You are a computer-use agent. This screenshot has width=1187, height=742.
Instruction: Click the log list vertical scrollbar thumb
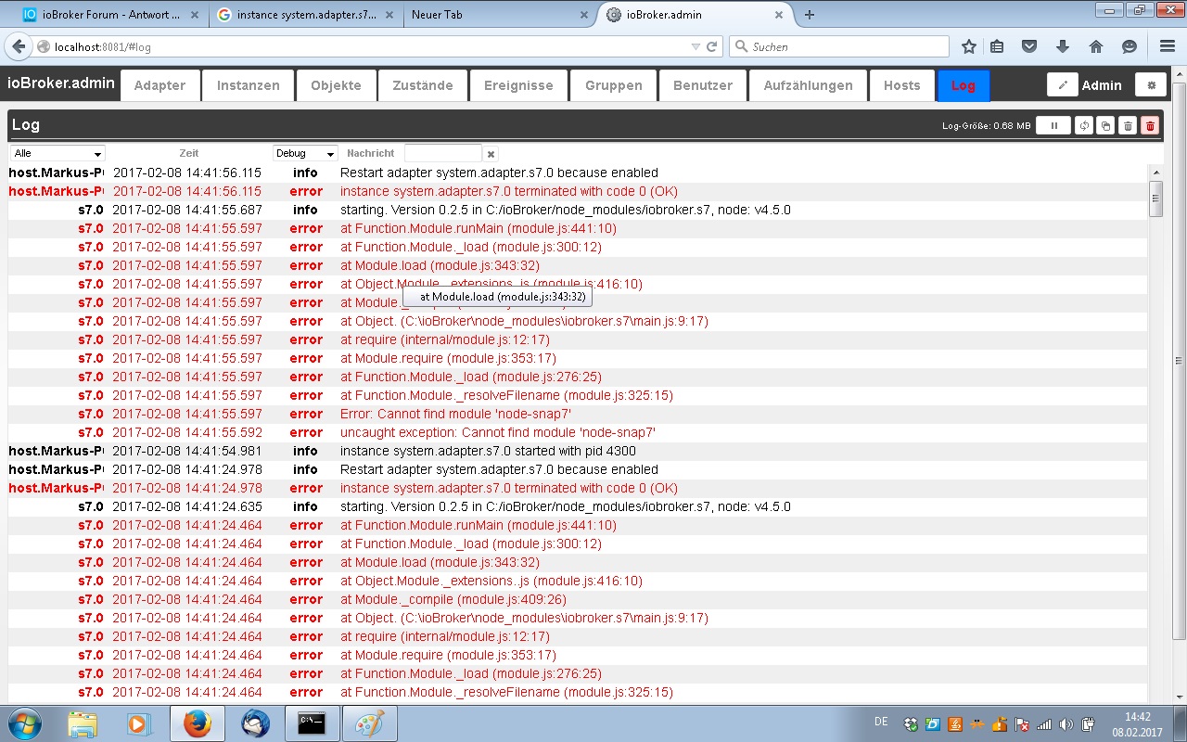[1155, 198]
